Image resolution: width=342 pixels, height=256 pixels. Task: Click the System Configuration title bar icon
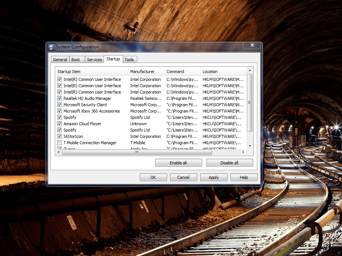click(x=50, y=47)
